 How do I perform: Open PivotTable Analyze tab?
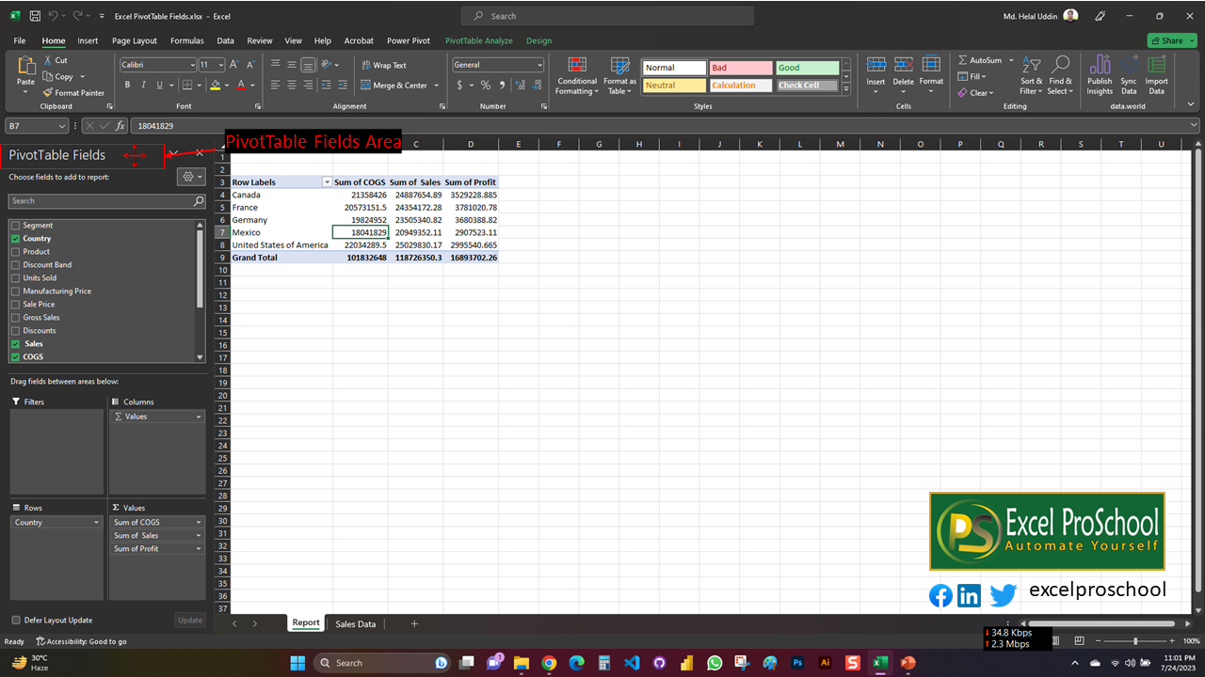479,41
